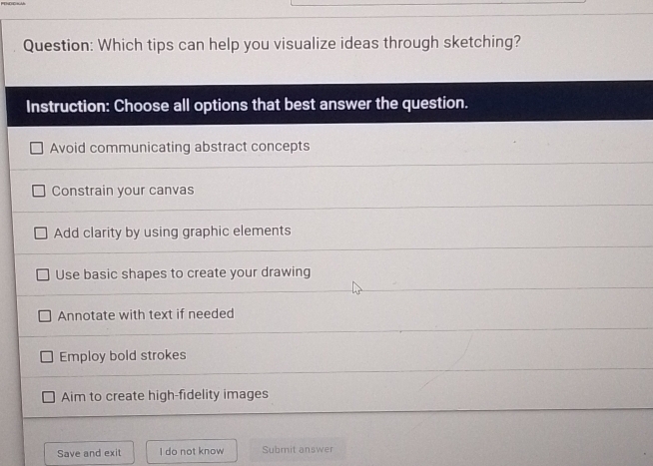The width and height of the screenshot is (653, 466).
Task: Click the 'I do not know' button
Action: point(192,452)
